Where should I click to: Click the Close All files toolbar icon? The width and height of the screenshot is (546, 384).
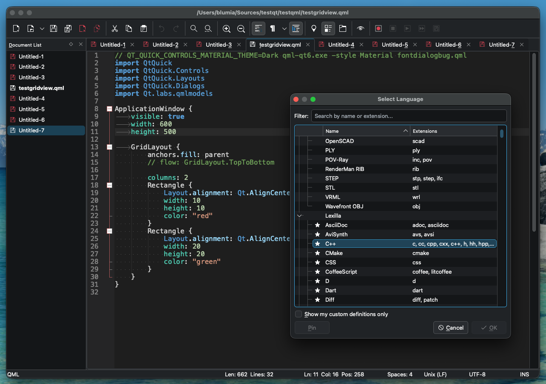[97, 28]
